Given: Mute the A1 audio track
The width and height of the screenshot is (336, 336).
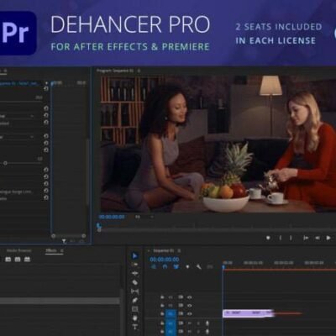Looking at the screenshot, I should 190,323.
